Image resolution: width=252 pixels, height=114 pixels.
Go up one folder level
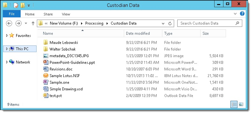point(33,23)
